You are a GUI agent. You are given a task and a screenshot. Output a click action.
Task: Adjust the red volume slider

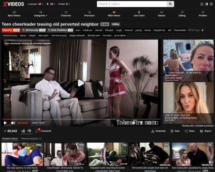tap(23, 123)
